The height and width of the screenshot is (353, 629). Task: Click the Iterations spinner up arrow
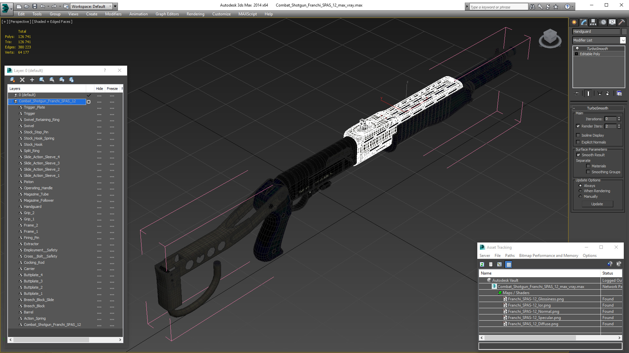(x=619, y=118)
